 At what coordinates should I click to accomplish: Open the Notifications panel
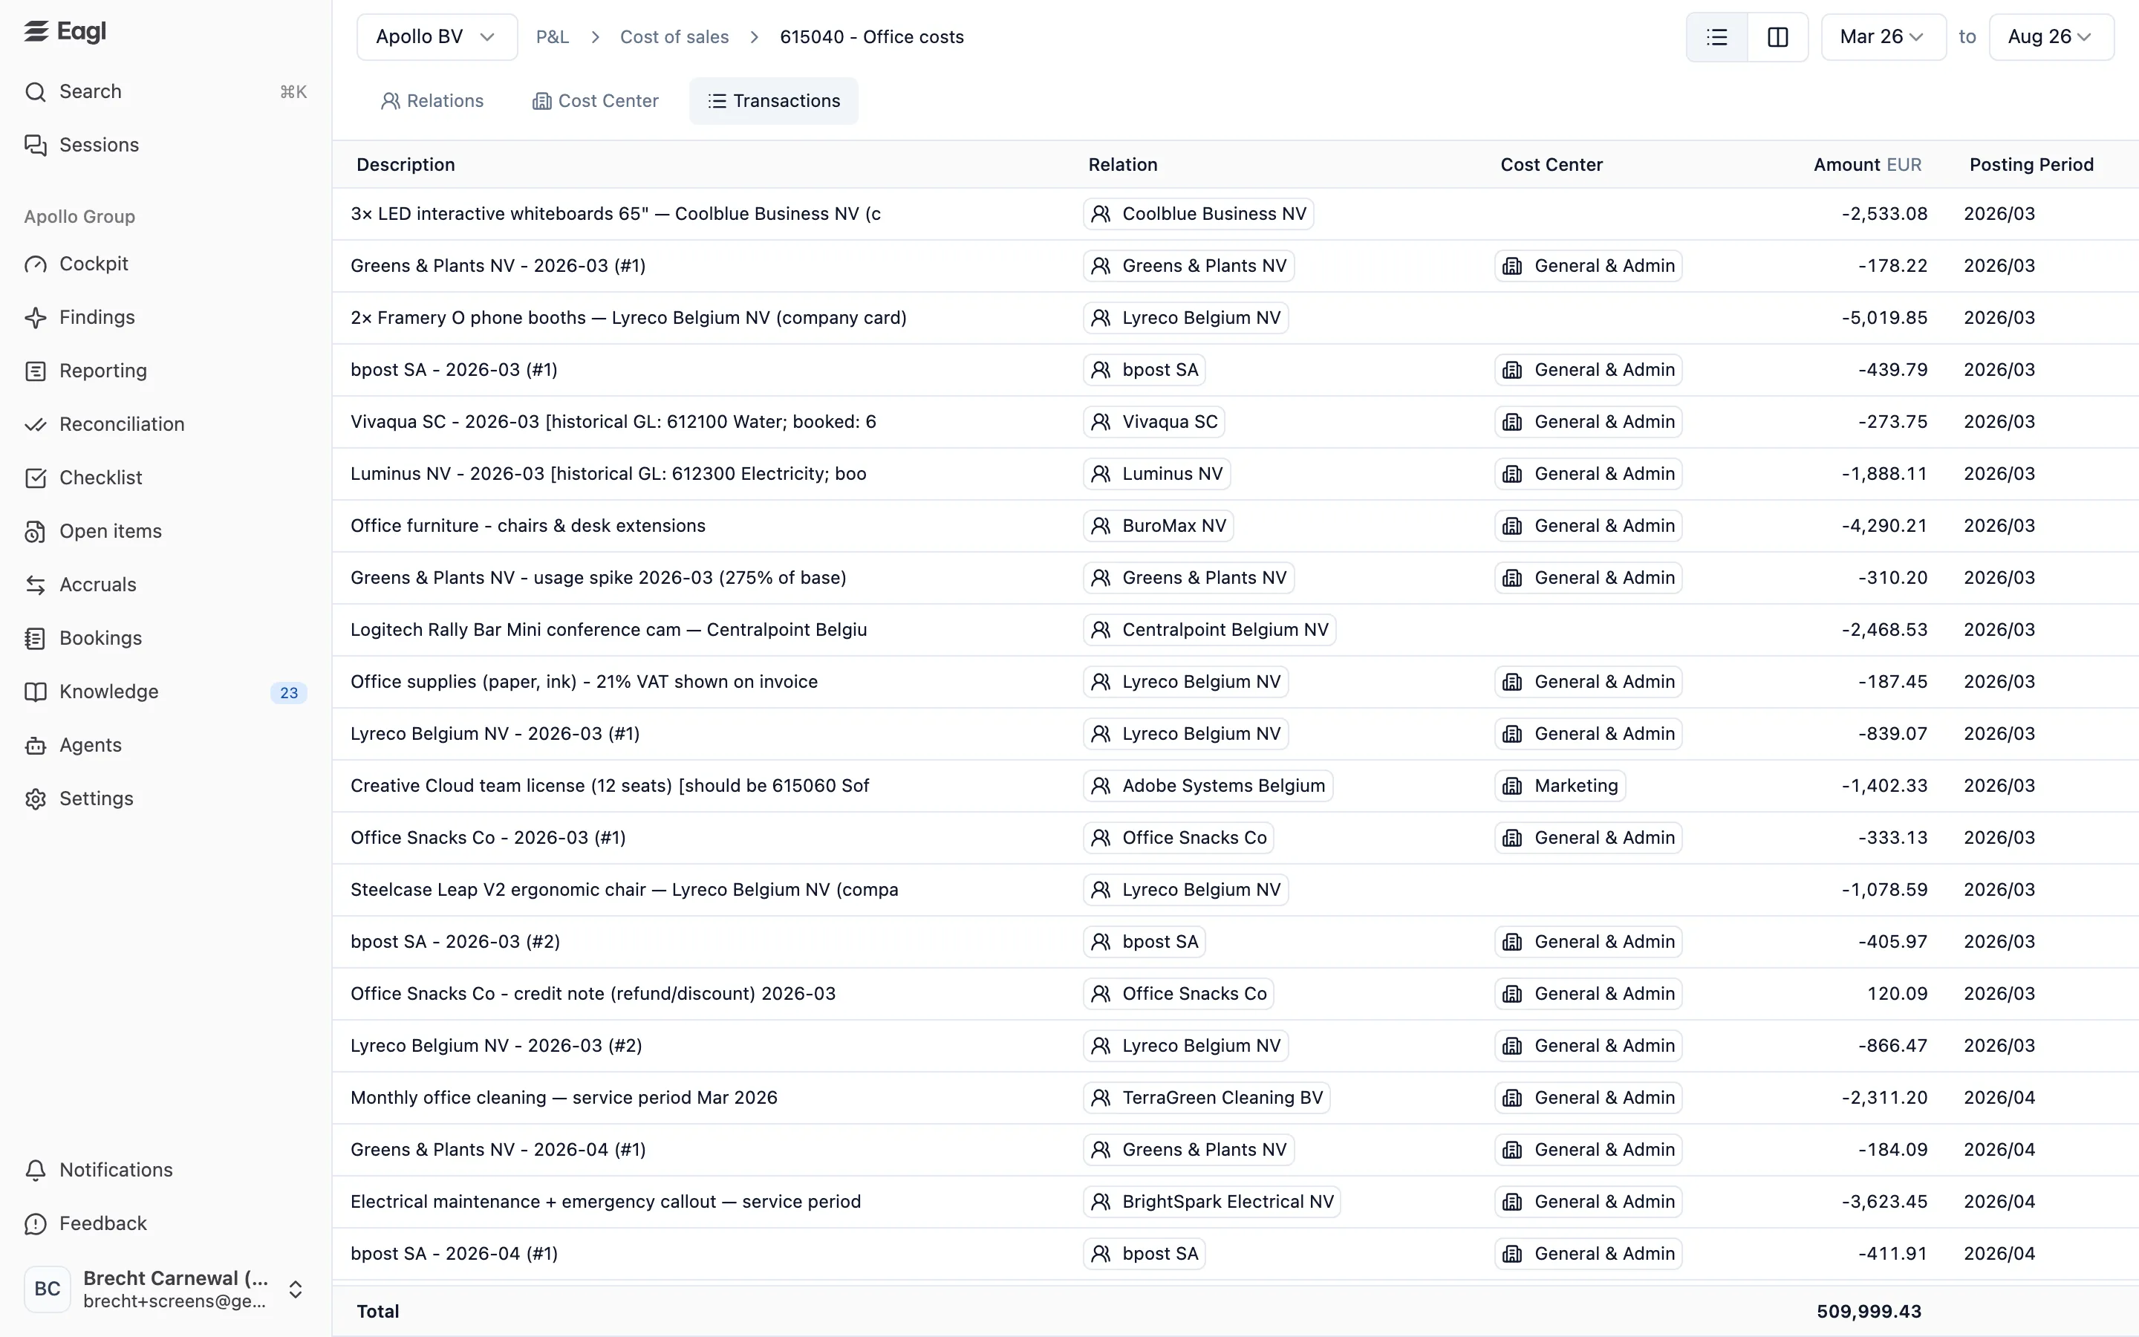click(x=166, y=1171)
